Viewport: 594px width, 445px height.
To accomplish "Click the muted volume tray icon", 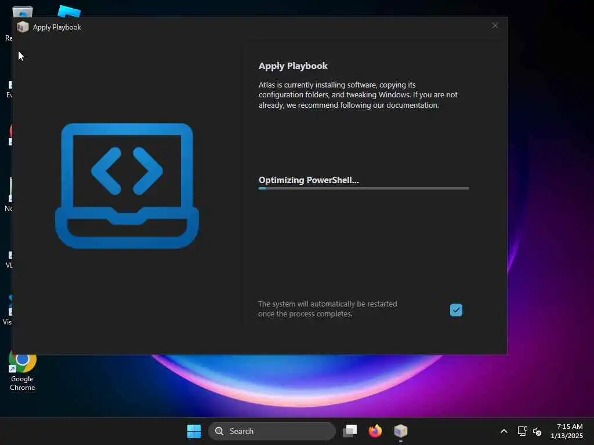I will 537,431.
